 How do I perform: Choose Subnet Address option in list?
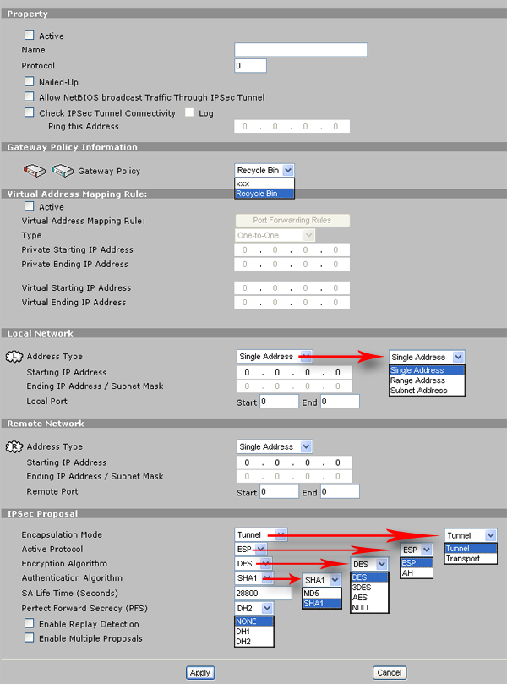click(x=427, y=391)
